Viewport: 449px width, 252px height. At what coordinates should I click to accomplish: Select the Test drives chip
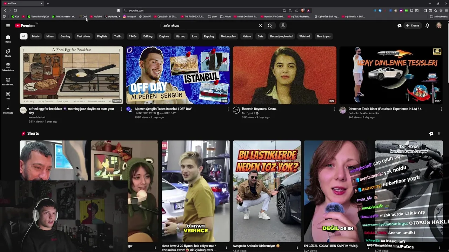[x=83, y=36]
